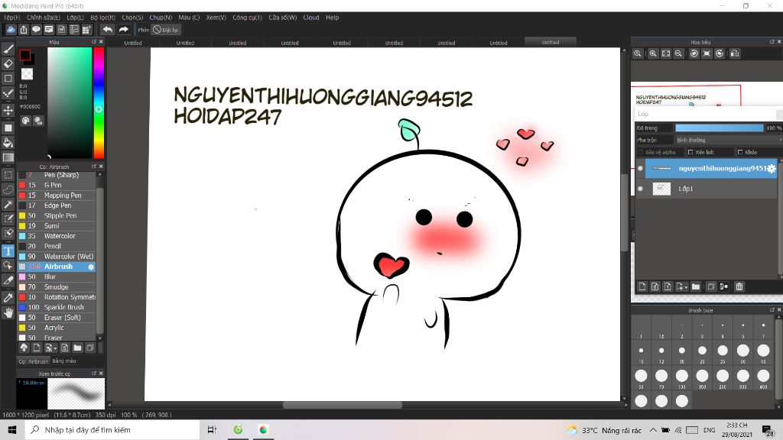
Task: Switch to 'Bảng màu' tab
Action: pos(64,361)
